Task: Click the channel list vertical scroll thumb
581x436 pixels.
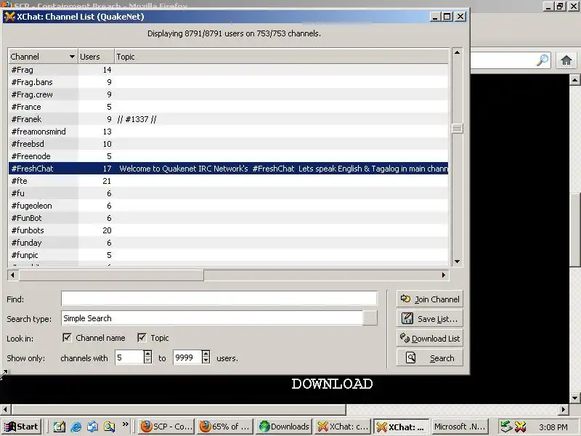Action: (x=458, y=129)
